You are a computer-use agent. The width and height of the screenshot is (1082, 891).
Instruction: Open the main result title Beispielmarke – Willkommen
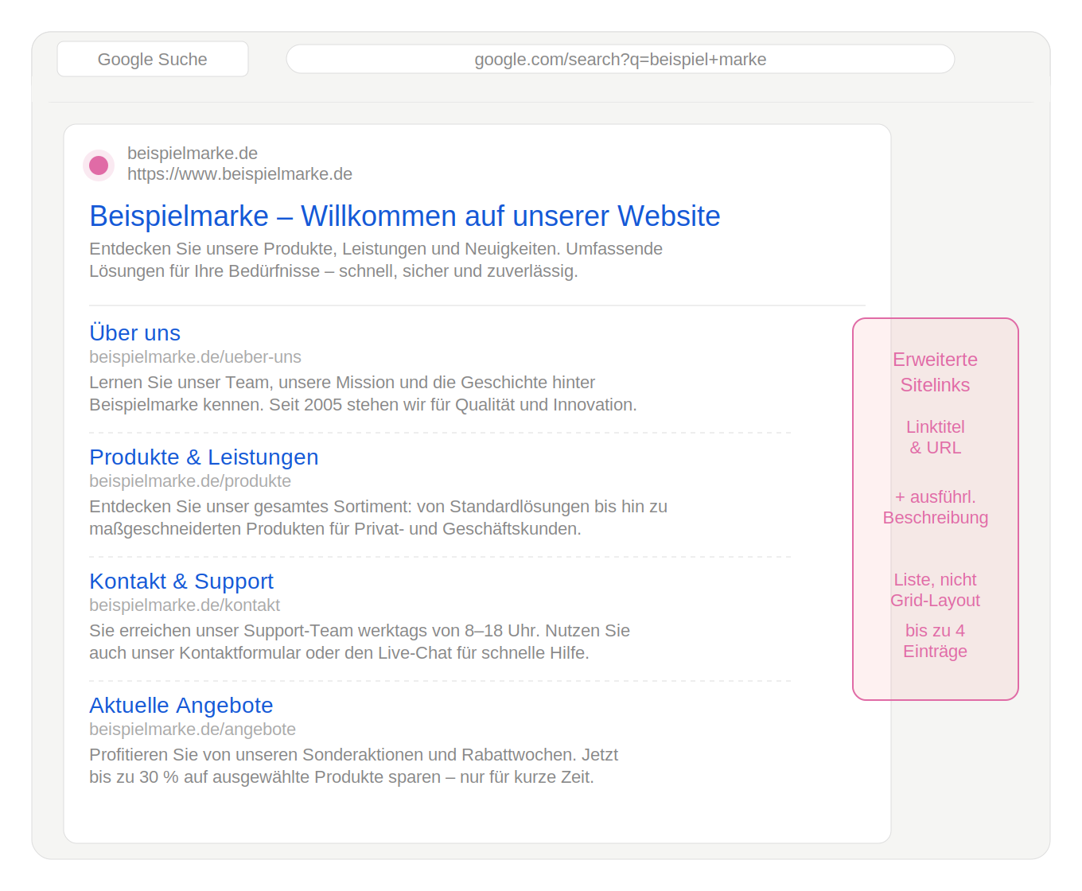(404, 216)
